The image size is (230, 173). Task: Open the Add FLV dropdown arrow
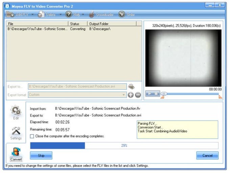coord(32,14)
